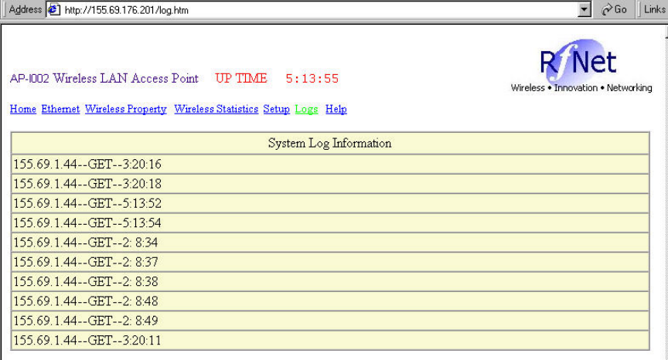668x360 pixels.
Task: Open the Help link
Action: [336, 110]
